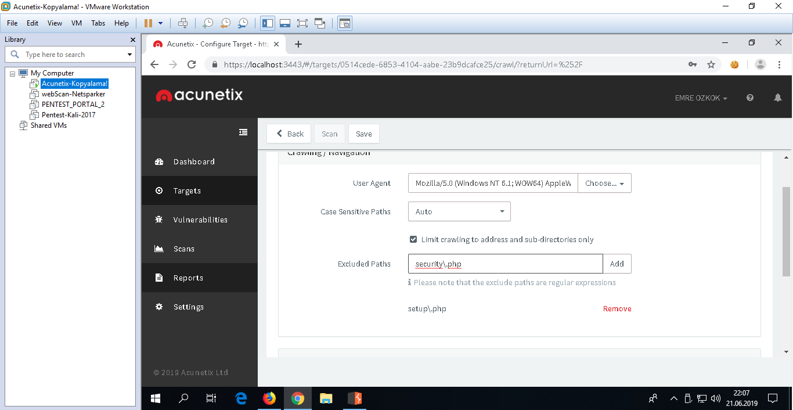This screenshot has width=793, height=410.
Task: Take a VM snapshot toolbar icon
Action: [x=207, y=23]
